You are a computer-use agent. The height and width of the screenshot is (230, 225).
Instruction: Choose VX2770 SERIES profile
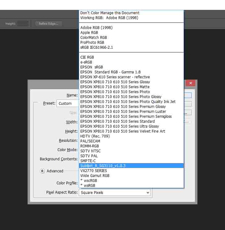point(131,170)
